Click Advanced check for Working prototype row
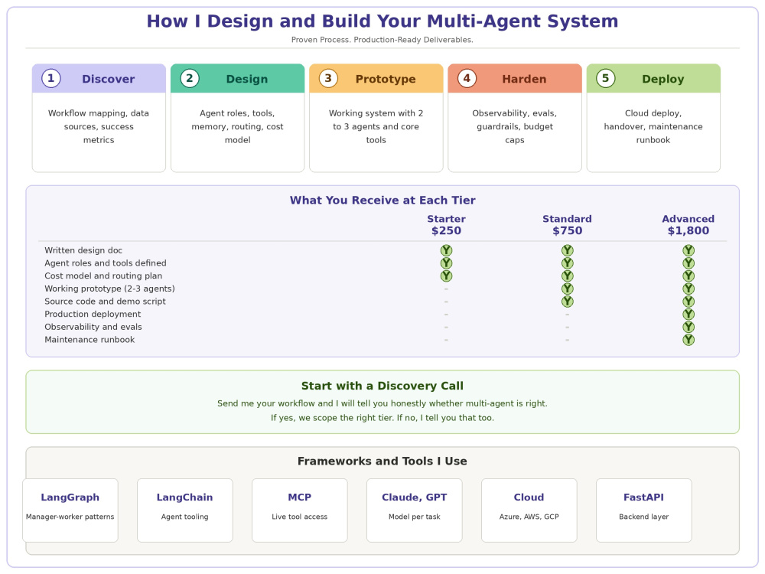The height and width of the screenshot is (574, 765). point(688,289)
